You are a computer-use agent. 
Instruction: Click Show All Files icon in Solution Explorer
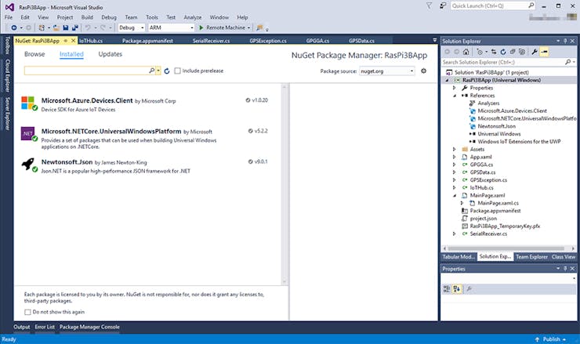522,53
